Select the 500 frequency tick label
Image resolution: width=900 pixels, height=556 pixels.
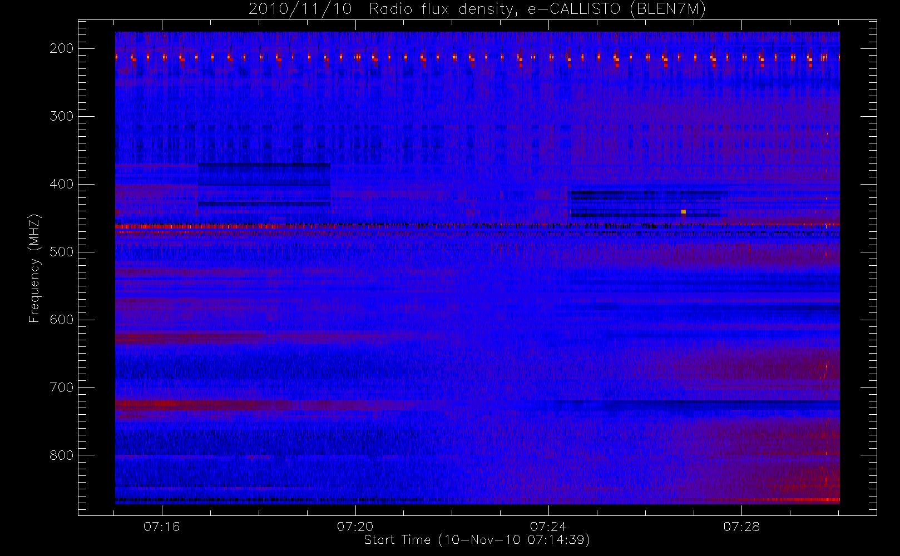61,252
